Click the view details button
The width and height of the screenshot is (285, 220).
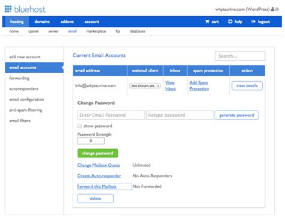pyautogui.click(x=247, y=86)
